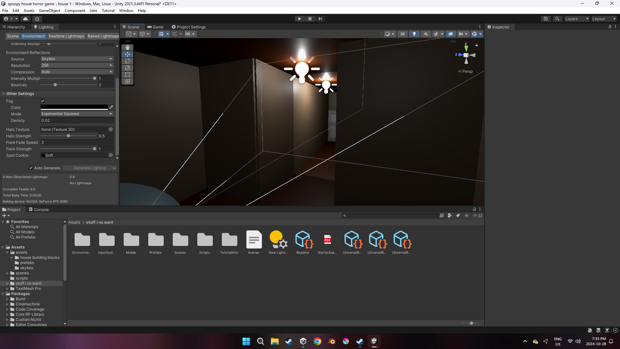This screenshot has height=349, width=620.
Task: Switch to the Baked Lightmaps tab
Action: coord(103,36)
